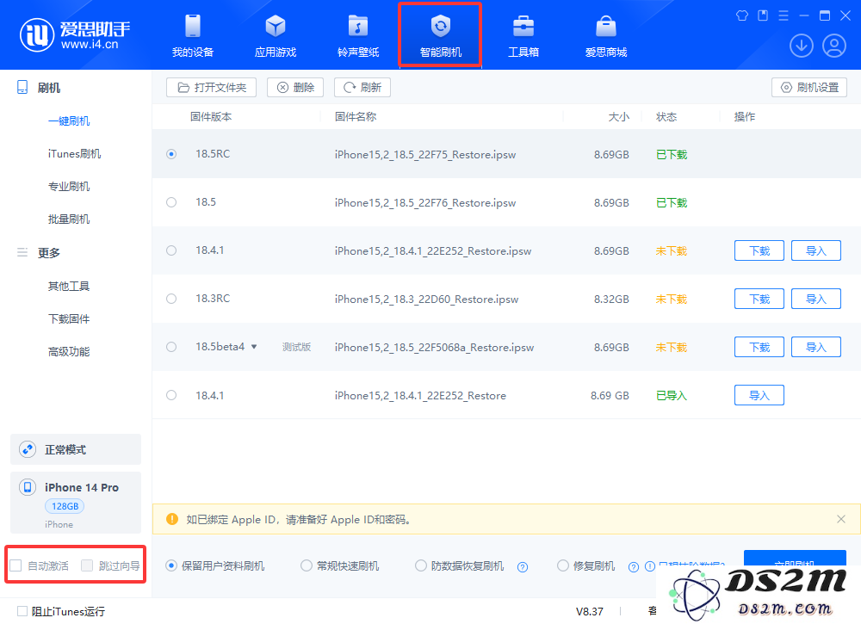Open the download manager arrow icon
The image size is (861, 624).
coord(801,46)
